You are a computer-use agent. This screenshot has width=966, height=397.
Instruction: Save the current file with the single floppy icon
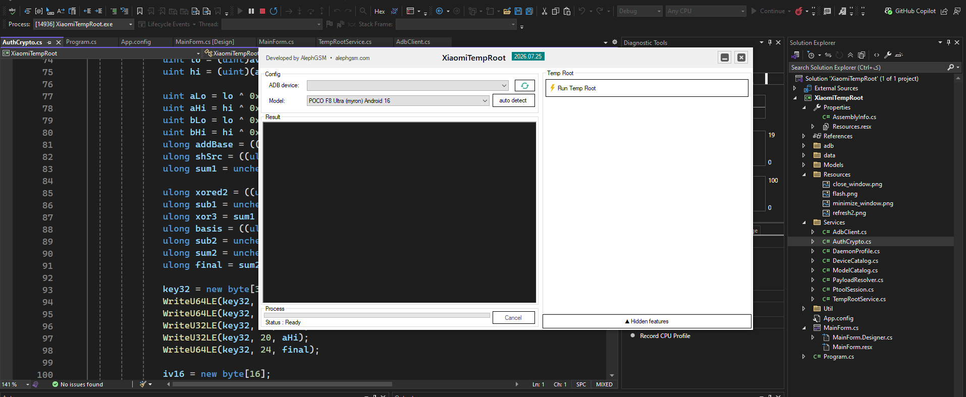pos(518,11)
